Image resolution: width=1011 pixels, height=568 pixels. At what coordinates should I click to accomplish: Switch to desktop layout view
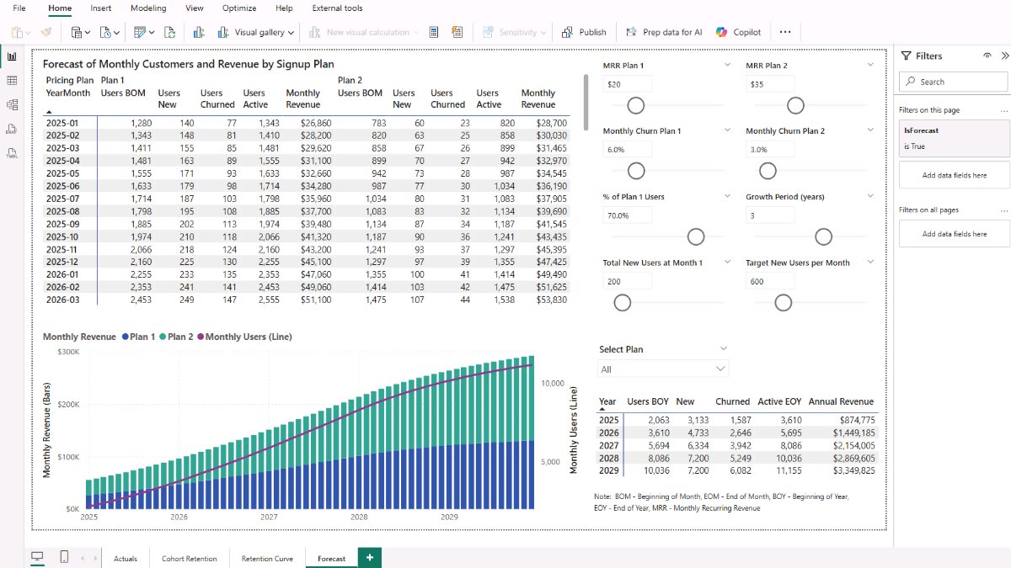coord(37,557)
